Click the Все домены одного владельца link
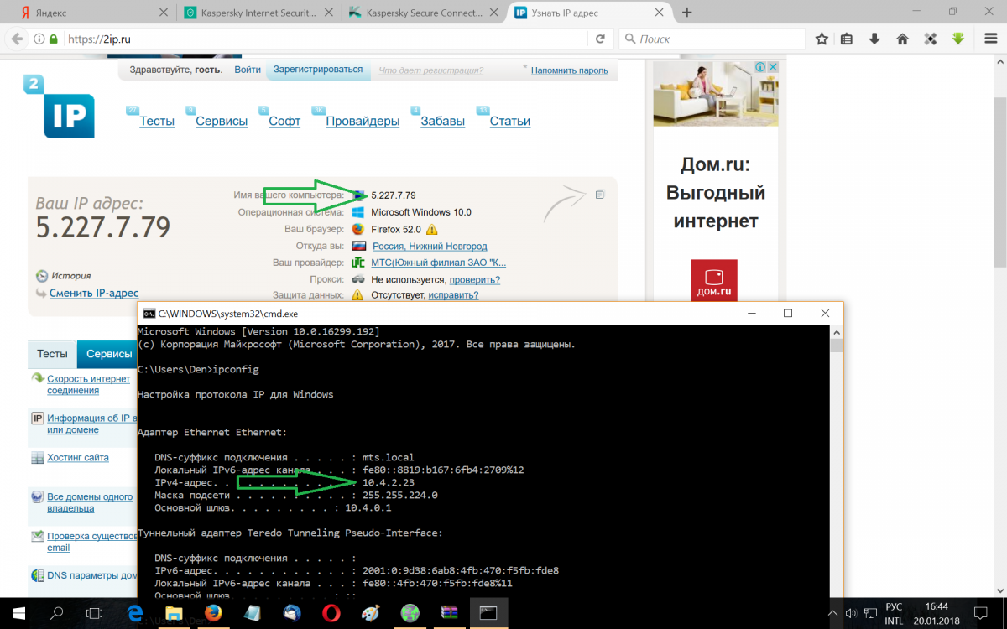Viewport: 1007px width, 629px height. click(x=90, y=502)
